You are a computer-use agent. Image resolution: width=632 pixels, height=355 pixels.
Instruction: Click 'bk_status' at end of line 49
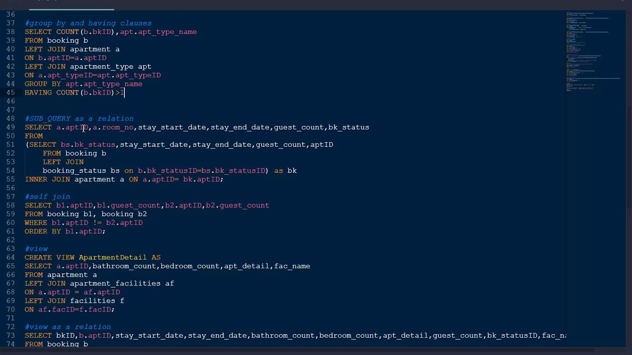click(349, 127)
